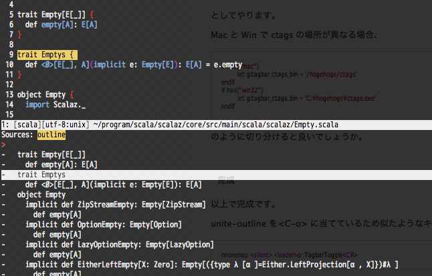
Task: Click background code 'C:¥hogehoge¥ctags.exe'
Action: click(340, 98)
